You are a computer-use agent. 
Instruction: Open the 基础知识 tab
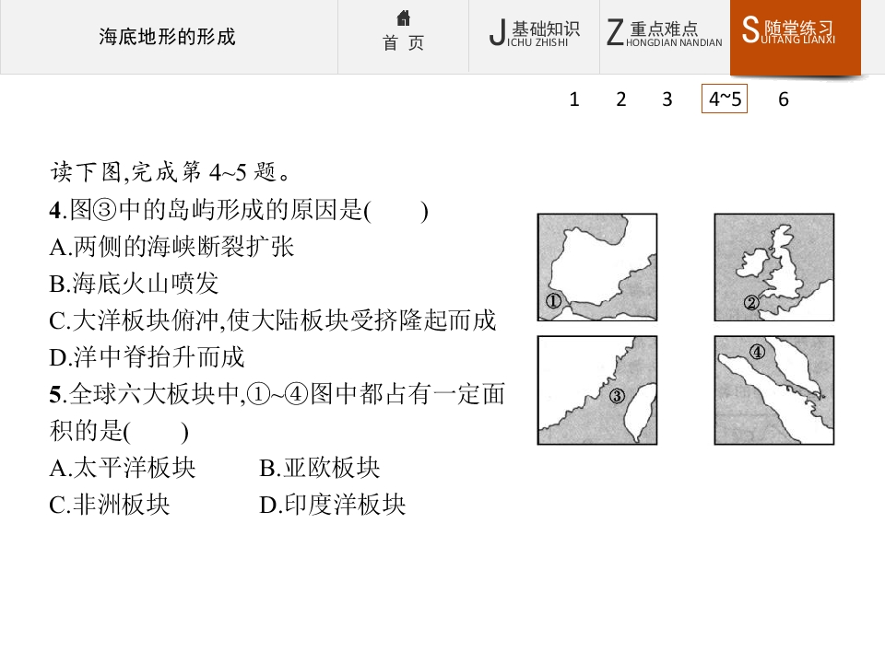pyautogui.click(x=534, y=35)
